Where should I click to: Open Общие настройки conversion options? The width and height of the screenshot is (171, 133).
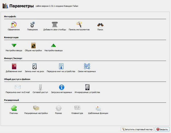tap(33, 46)
